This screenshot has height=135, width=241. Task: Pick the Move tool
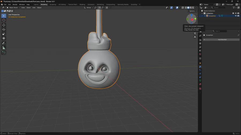tap(4, 25)
